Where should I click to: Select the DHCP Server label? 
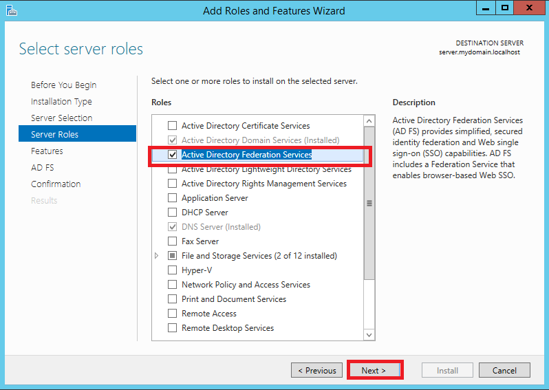coord(205,213)
